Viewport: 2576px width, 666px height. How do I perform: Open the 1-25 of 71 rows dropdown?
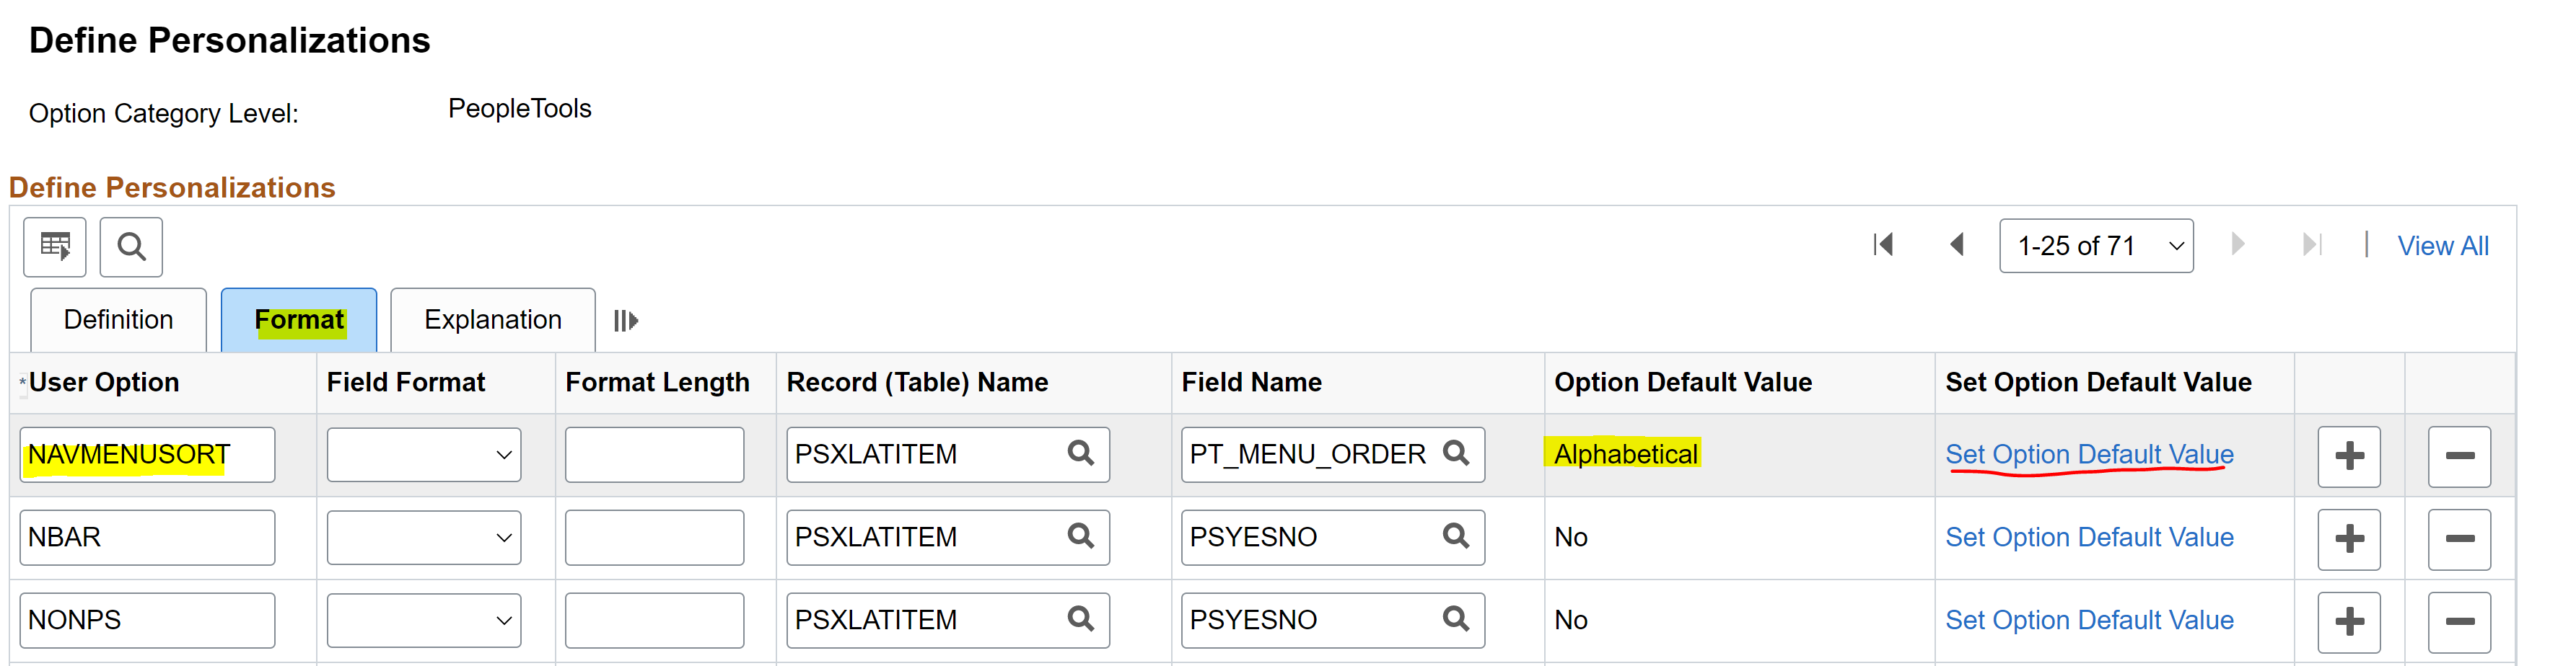[2096, 246]
